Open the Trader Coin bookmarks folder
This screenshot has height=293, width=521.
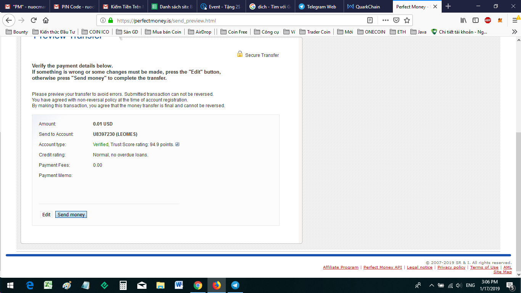315,32
